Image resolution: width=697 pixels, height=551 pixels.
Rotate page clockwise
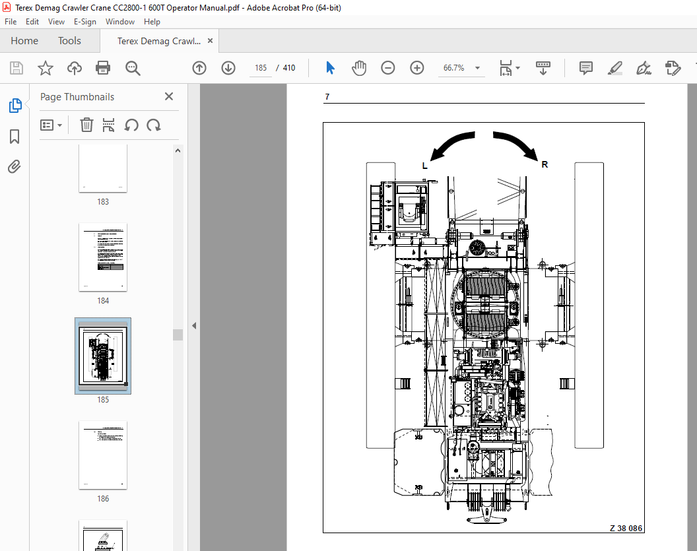154,125
